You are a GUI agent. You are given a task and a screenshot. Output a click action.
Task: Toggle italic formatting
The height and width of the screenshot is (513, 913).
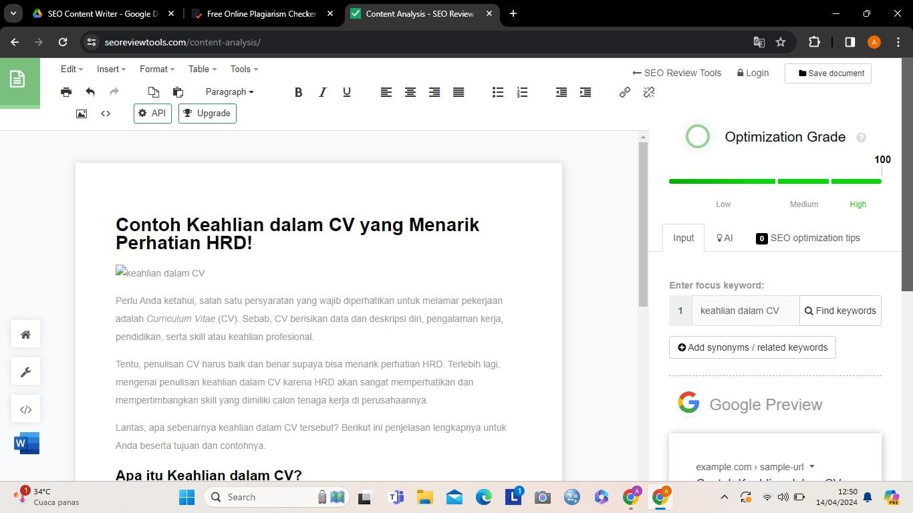(x=323, y=92)
